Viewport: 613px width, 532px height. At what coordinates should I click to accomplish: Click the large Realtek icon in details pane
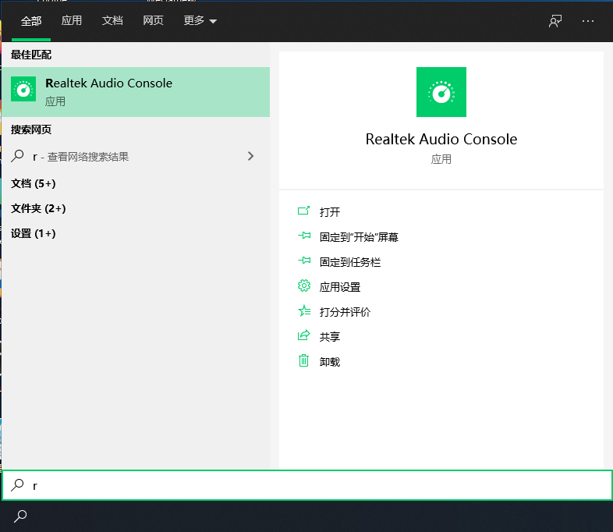(x=441, y=92)
